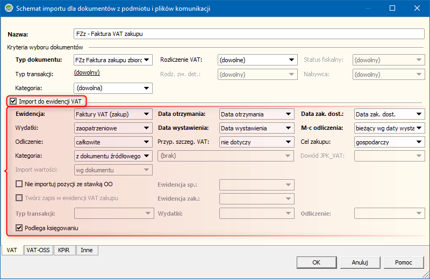The image size is (430, 279).
Task: Open the Dowód JPK_VAT dropdown
Action: pos(389,156)
